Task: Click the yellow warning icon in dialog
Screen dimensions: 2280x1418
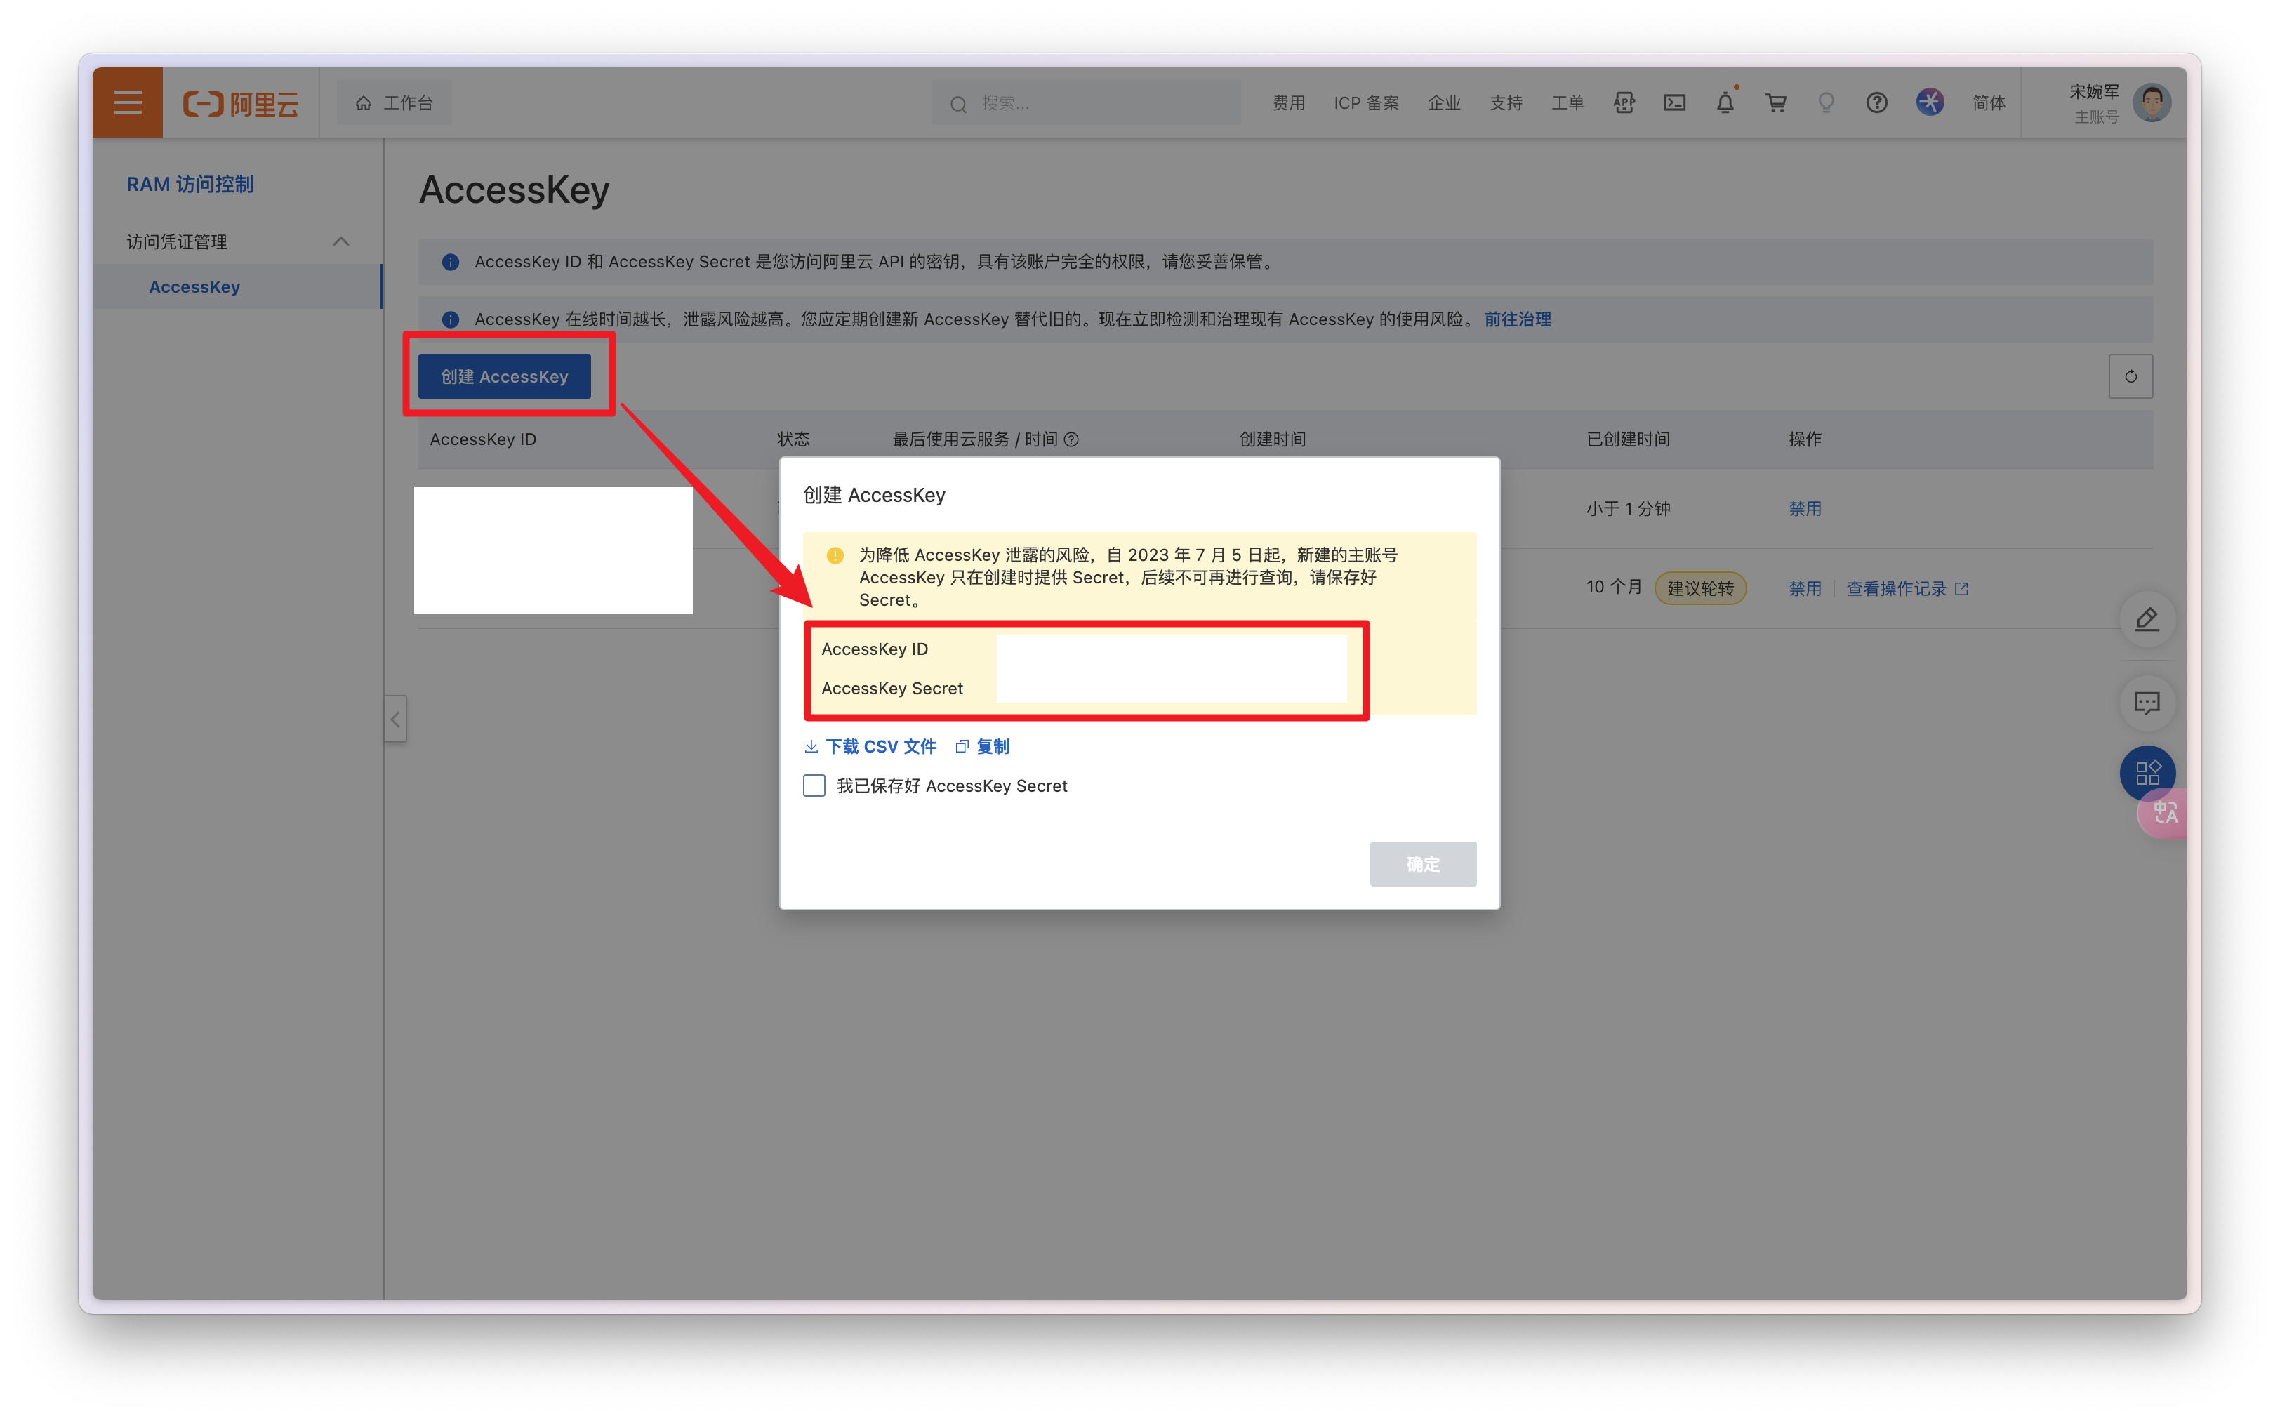Action: [x=835, y=555]
